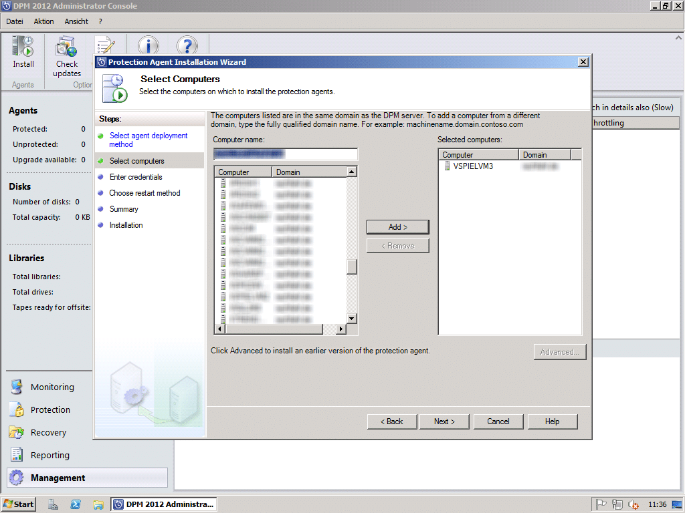This screenshot has width=685, height=513.
Task: Open the Aktion menu
Action: pos(43,21)
